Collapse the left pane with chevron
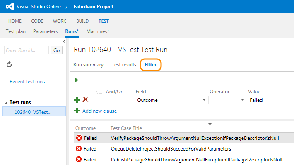The height and width of the screenshot is (165, 294). (x=64, y=42)
